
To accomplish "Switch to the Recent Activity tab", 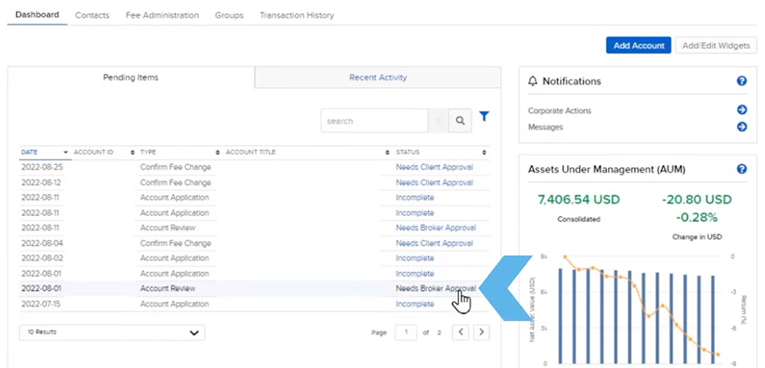I will (x=378, y=77).
